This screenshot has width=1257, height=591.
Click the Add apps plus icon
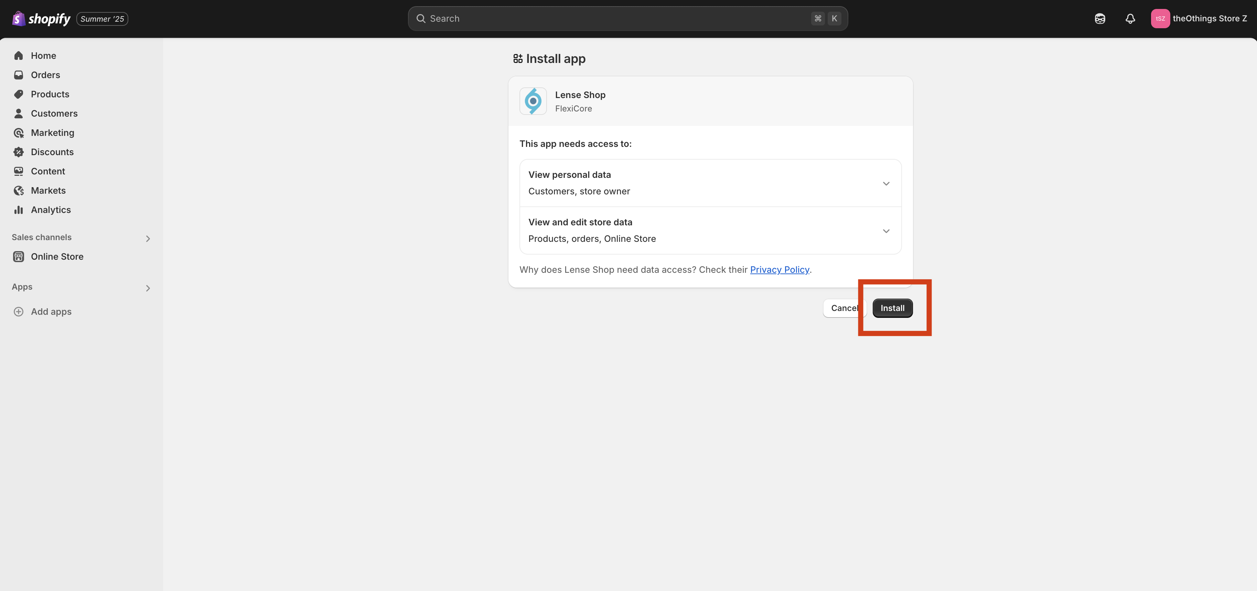[19, 311]
